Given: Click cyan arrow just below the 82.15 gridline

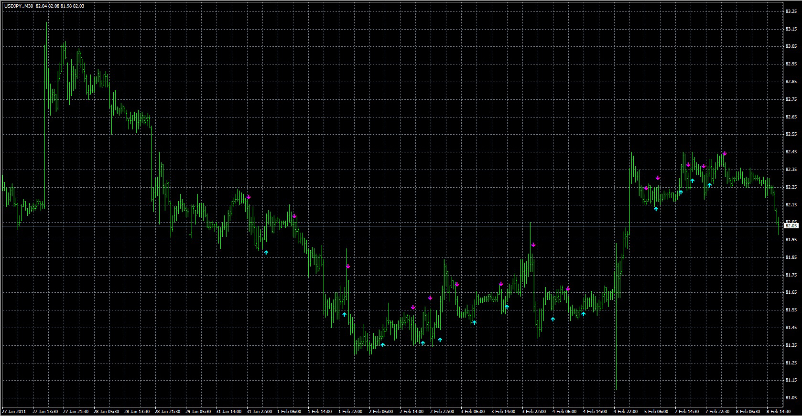Looking at the screenshot, I should click(656, 209).
